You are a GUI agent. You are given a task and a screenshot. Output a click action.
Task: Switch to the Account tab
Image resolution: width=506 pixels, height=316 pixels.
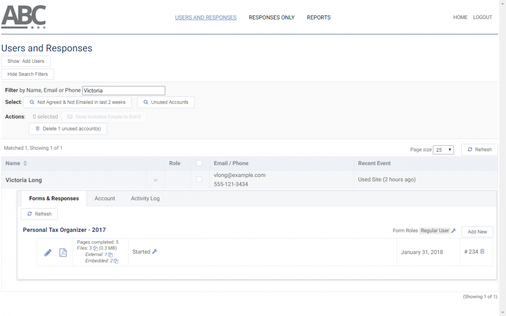[x=105, y=198]
